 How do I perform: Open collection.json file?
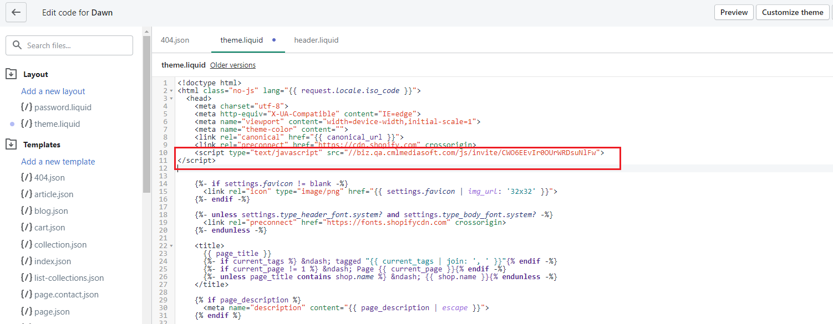[x=60, y=245]
